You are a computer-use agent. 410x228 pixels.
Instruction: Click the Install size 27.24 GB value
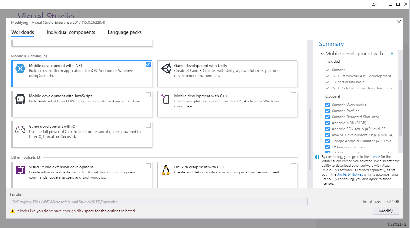(392, 202)
